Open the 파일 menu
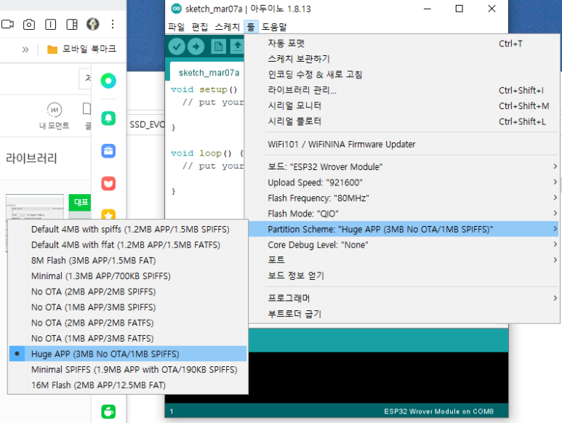 [x=177, y=27]
